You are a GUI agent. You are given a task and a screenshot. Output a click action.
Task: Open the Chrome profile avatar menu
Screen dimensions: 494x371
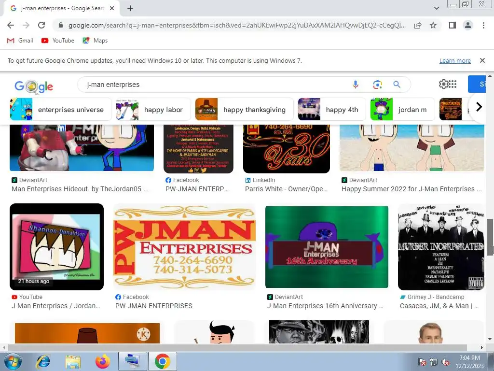[x=468, y=25]
